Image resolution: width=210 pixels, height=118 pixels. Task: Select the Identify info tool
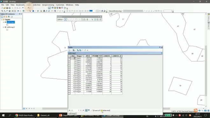click(x=33, y=11)
